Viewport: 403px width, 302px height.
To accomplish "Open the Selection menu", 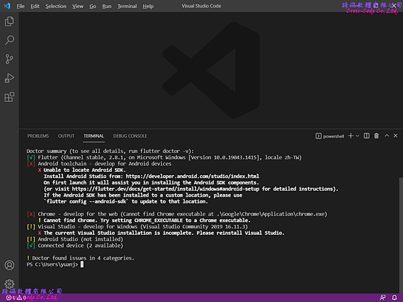I will tap(56, 6).
